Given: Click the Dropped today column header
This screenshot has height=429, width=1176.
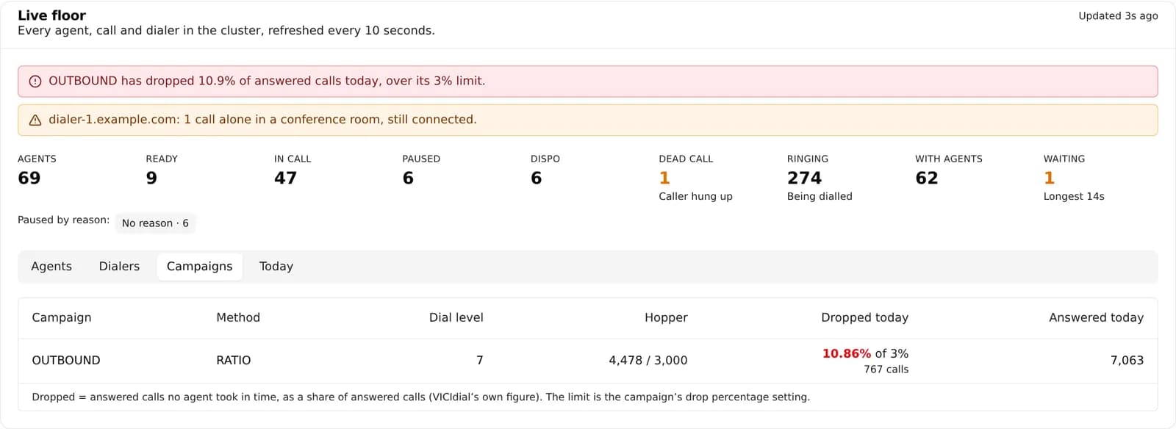Looking at the screenshot, I should pos(864,317).
